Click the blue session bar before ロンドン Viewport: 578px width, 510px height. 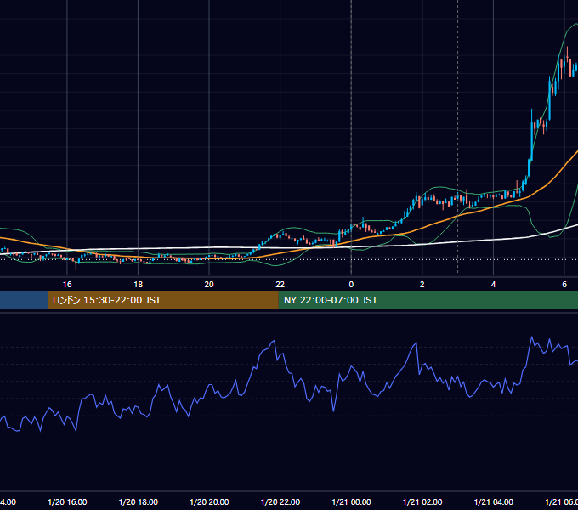coord(24,300)
